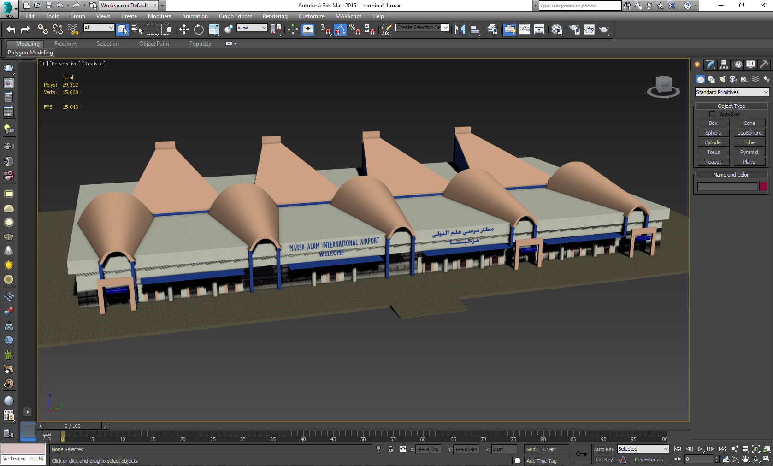The width and height of the screenshot is (773, 466).
Task: Toggle Angle Snap button
Action: 340,29
